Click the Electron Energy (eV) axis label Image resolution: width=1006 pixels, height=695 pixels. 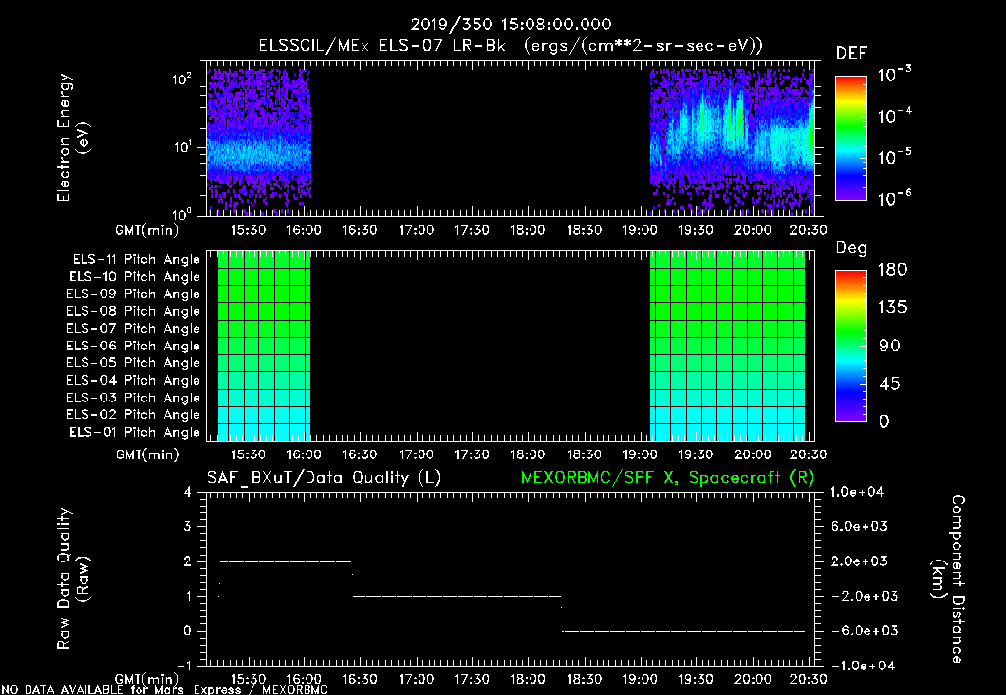tap(73, 137)
